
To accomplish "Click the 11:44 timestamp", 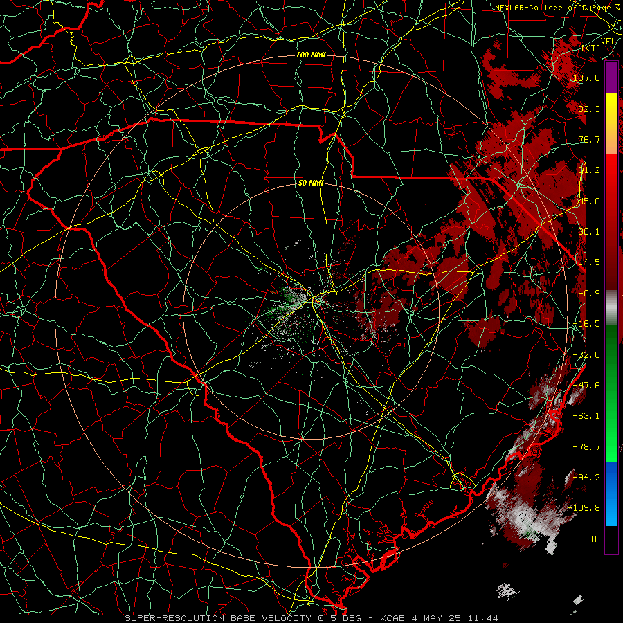I will [482, 618].
